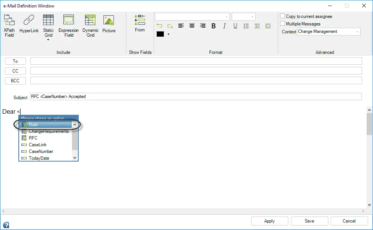Insert an XPath Field
The width and height of the screenshot is (373, 230).
tap(9, 26)
